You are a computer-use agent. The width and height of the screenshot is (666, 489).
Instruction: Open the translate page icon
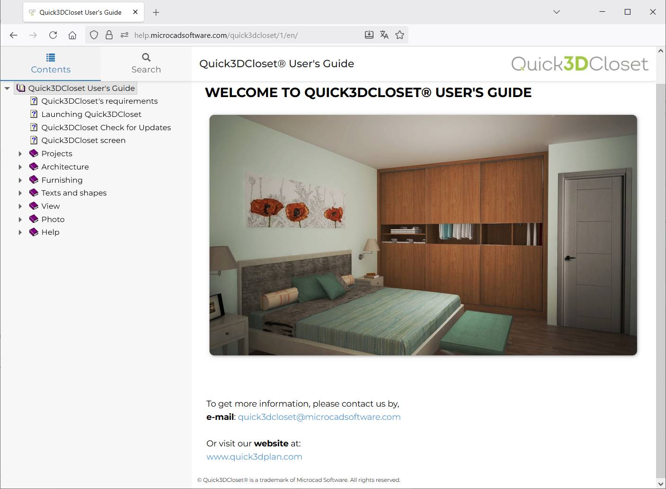point(384,35)
